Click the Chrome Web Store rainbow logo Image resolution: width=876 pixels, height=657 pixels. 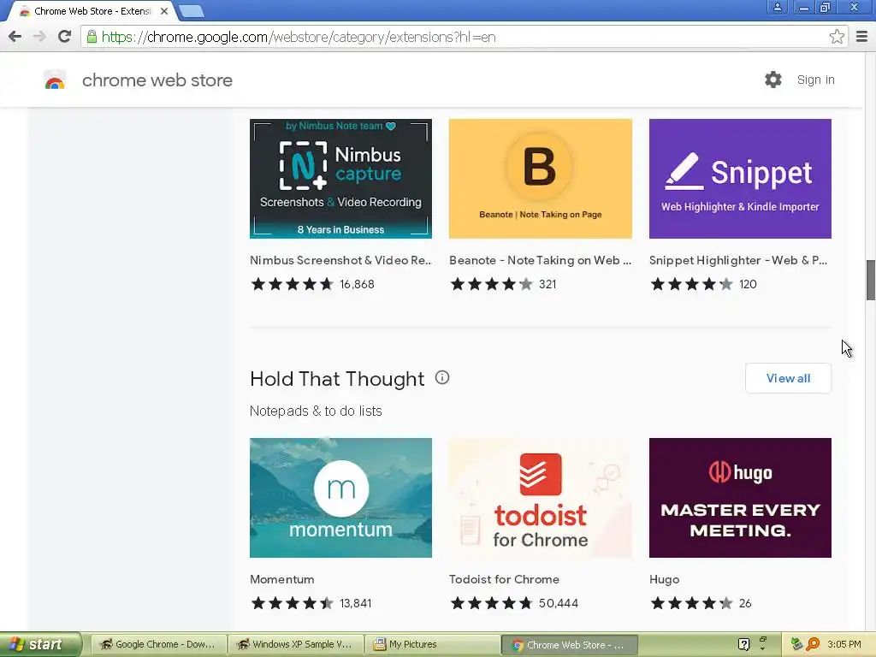55,80
